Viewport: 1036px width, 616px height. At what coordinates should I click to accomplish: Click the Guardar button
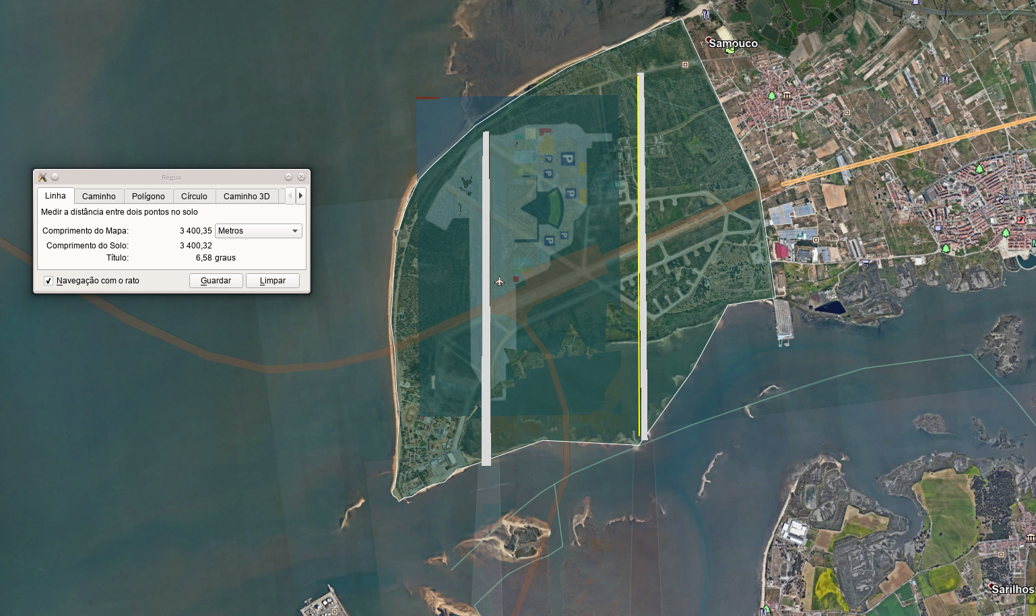pos(216,281)
